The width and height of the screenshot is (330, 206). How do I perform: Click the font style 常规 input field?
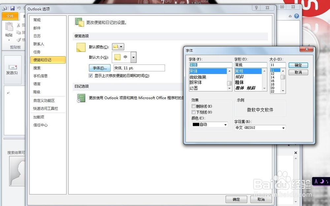coord(251,65)
